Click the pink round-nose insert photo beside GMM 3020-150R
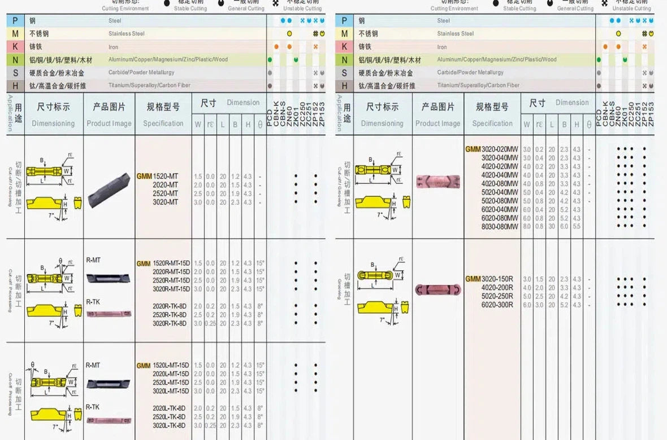Image resolution: width=667 pixels, height=440 pixels. [438, 290]
